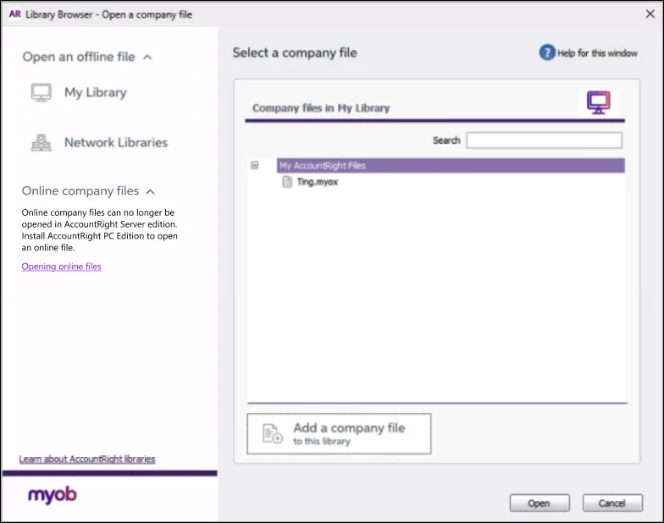The width and height of the screenshot is (664, 523).
Task: Select the My AccountRight Files folder row
Action: click(x=451, y=166)
